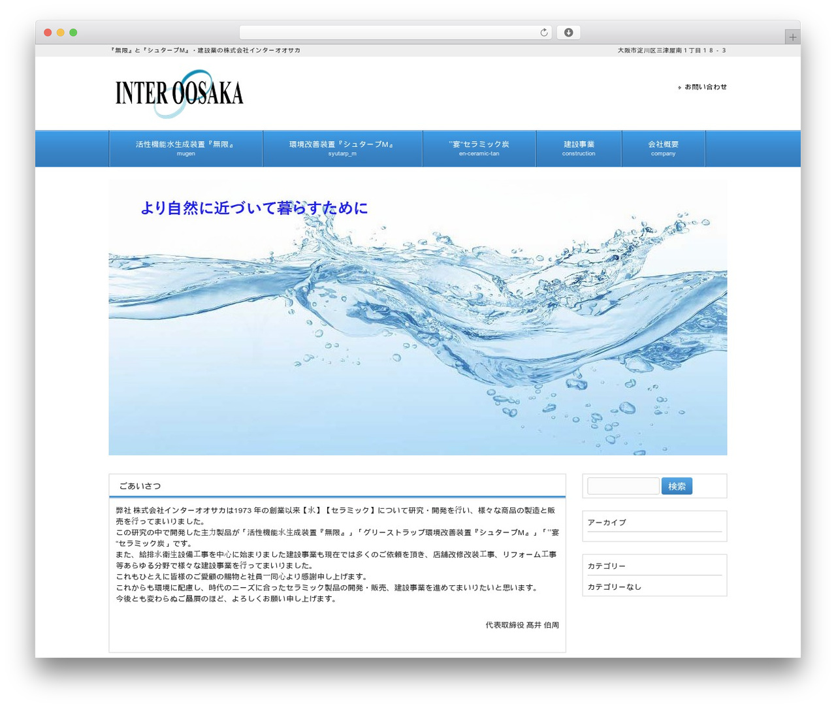Click the カテゴリー widget title
836x708 pixels.
tap(607, 566)
